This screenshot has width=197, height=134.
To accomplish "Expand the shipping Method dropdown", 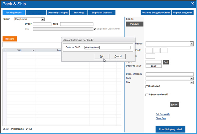I will click(x=191, y=44).
